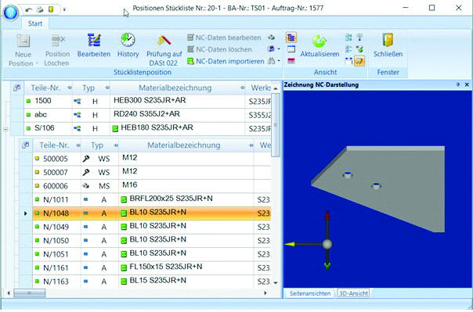Click the small icon right of NC-Daten bearbeiten
Viewport: 473px width, 312px height.
(x=271, y=38)
